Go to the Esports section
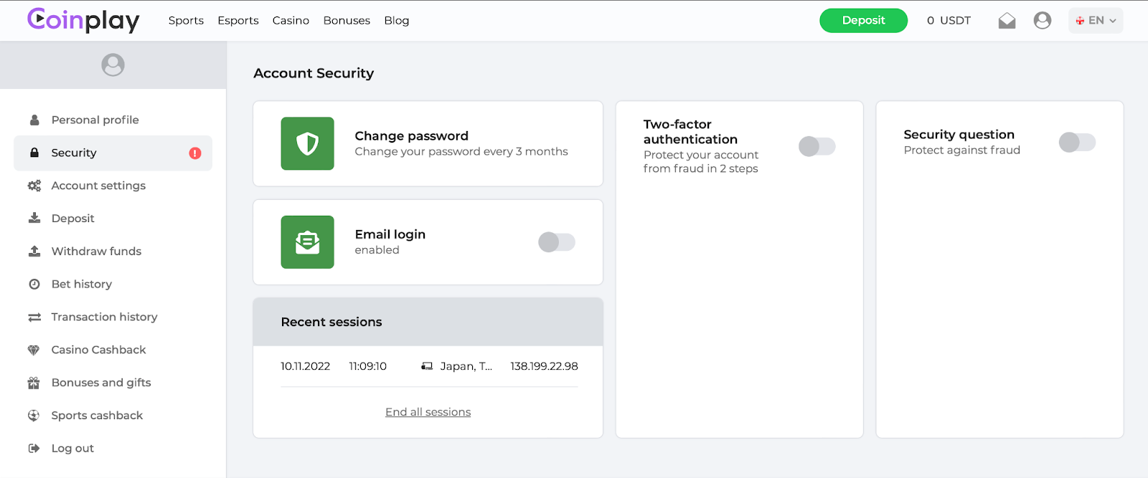Screen dimensions: 1148x478 coord(238,21)
